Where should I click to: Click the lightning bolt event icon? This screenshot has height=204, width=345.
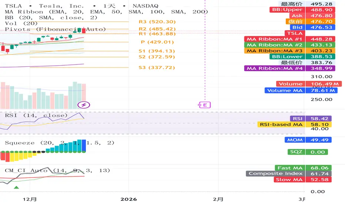(84, 105)
